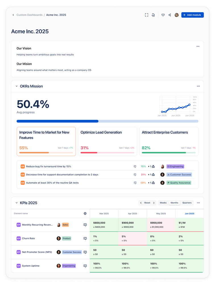
Task: Click the PDF export icon
Action: coord(153,15)
